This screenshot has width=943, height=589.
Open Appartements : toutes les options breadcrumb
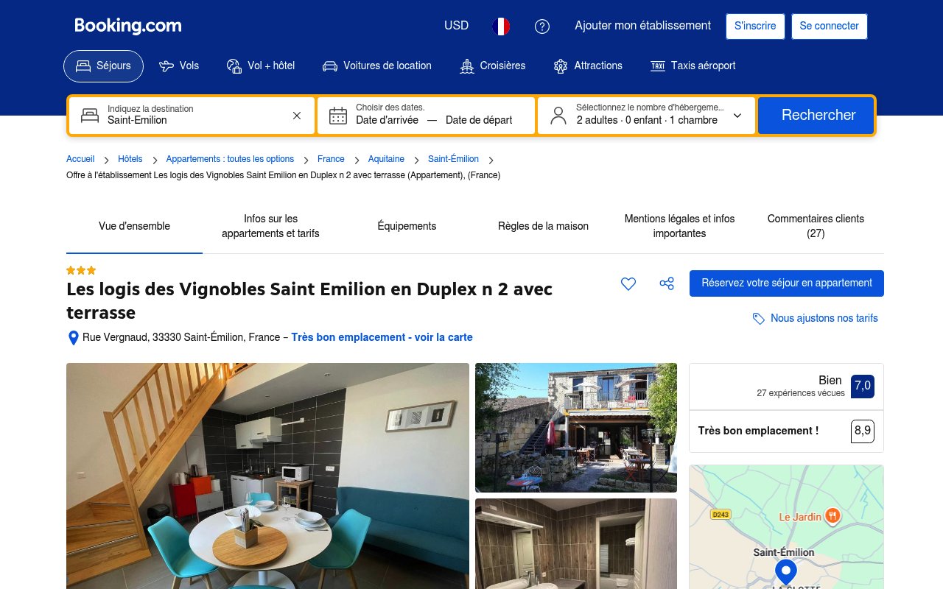point(230,159)
